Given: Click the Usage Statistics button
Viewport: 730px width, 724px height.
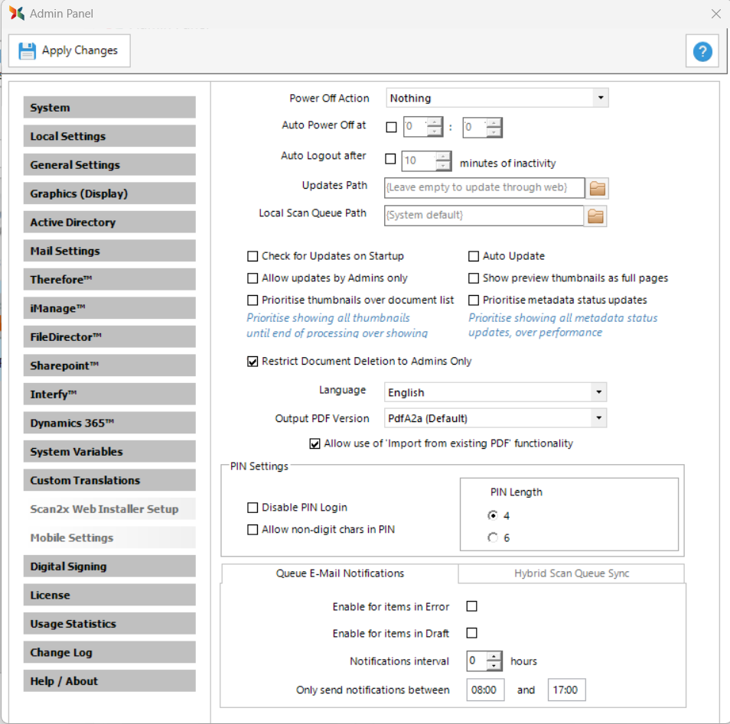Looking at the screenshot, I should click(x=109, y=624).
